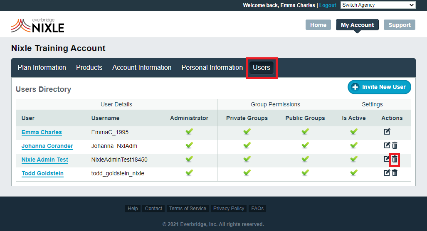The height and width of the screenshot is (231, 427).
Task: Click the Users Directory heading
Action: click(44, 89)
